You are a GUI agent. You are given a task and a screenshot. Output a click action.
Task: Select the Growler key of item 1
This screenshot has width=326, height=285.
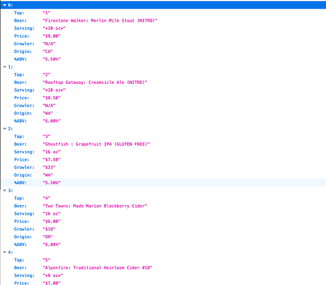(x=24, y=105)
